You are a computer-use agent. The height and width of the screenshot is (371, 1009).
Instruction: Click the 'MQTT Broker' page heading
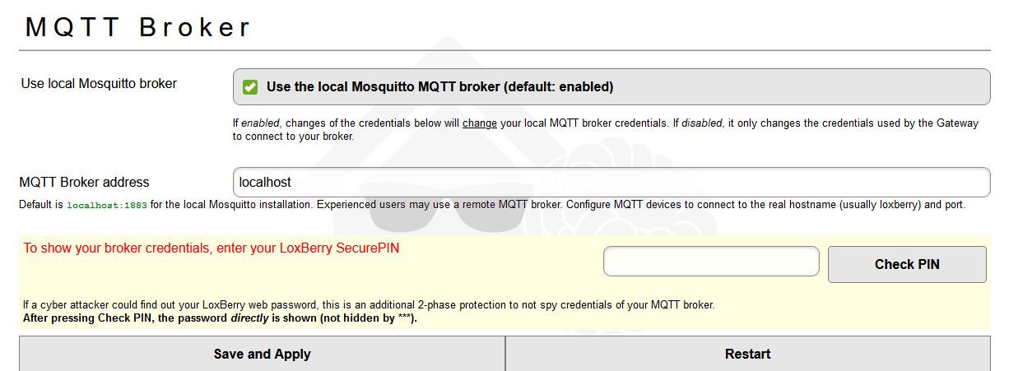pyautogui.click(x=138, y=27)
